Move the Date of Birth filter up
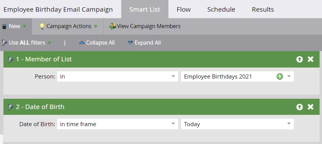This screenshot has width=322, height=144. click(x=300, y=107)
